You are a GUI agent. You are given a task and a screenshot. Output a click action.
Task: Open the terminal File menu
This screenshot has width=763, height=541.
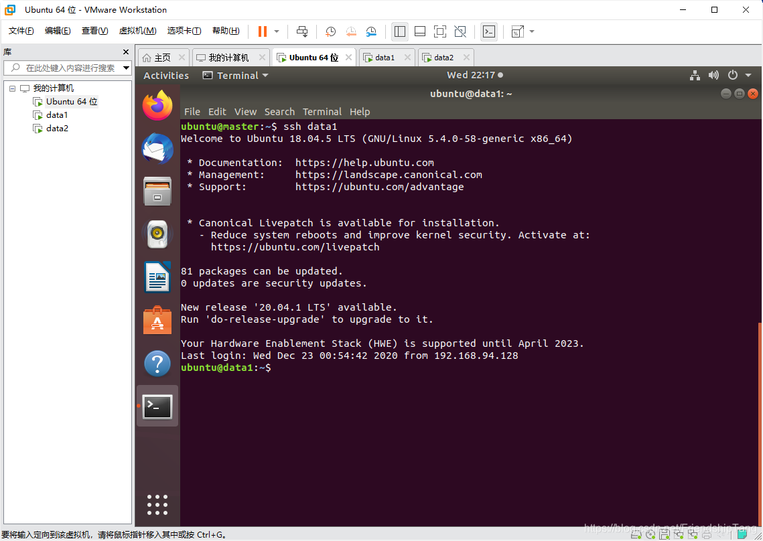[192, 112]
